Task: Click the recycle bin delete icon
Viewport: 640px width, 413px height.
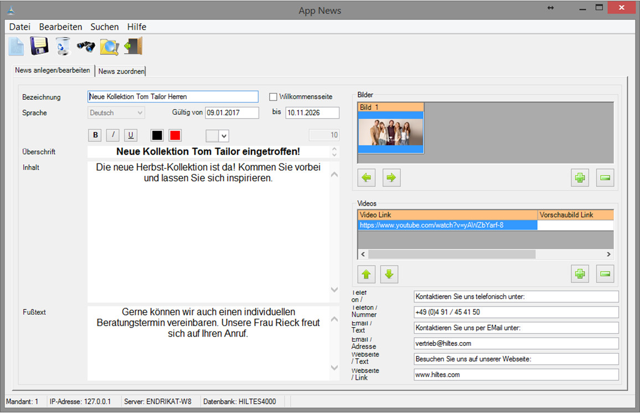Action: click(x=63, y=46)
